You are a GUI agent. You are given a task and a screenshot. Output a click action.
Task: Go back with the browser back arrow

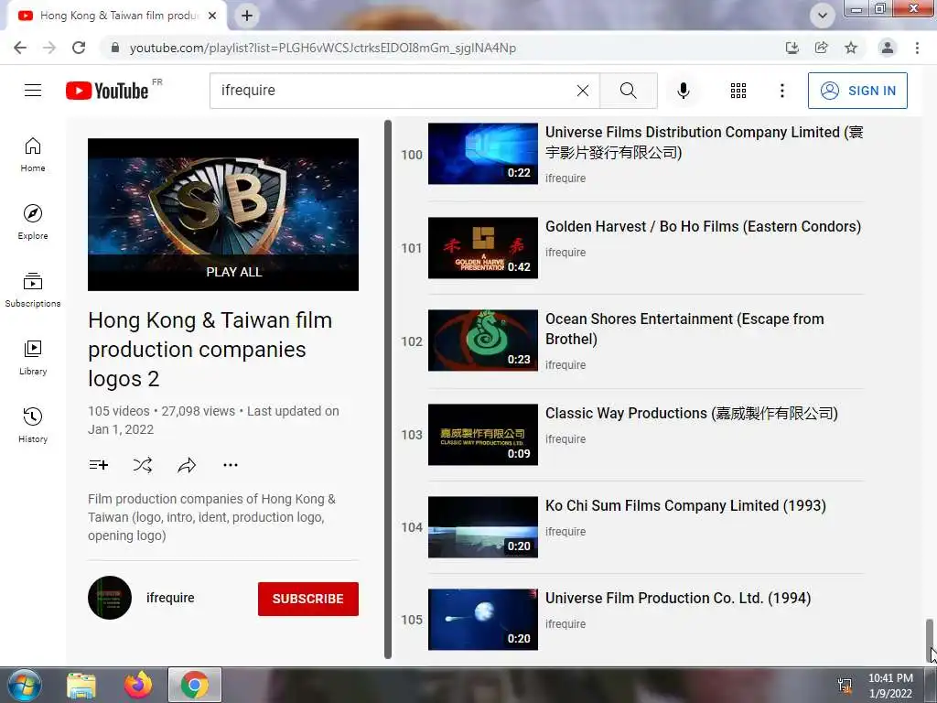(20, 48)
